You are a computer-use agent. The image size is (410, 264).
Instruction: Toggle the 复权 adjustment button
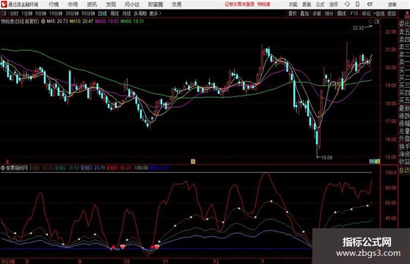[292, 13]
